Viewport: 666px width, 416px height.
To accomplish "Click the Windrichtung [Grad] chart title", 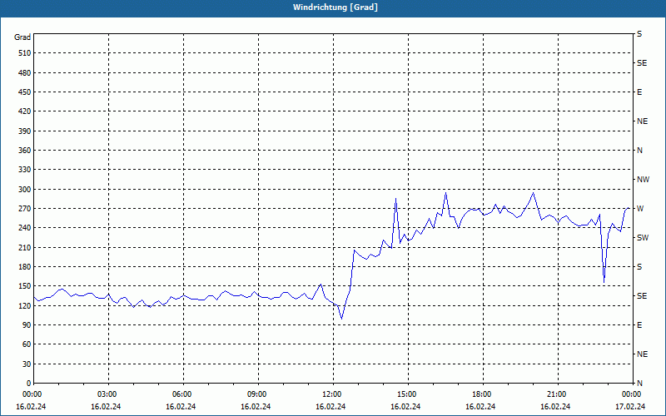I will click(335, 7).
